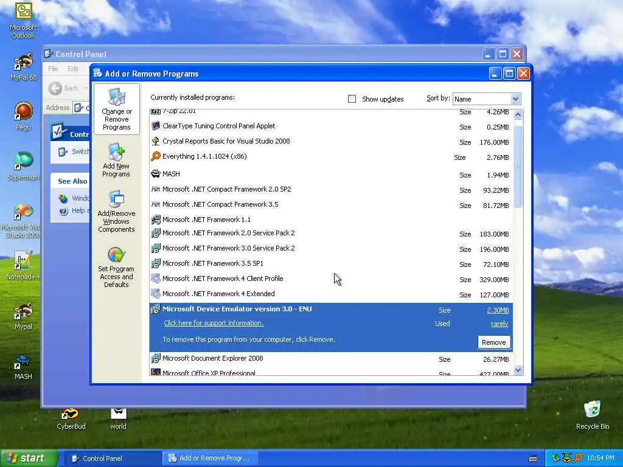Click the program list scrollbar up arrow
The height and width of the screenshot is (467, 623).
[x=518, y=115]
